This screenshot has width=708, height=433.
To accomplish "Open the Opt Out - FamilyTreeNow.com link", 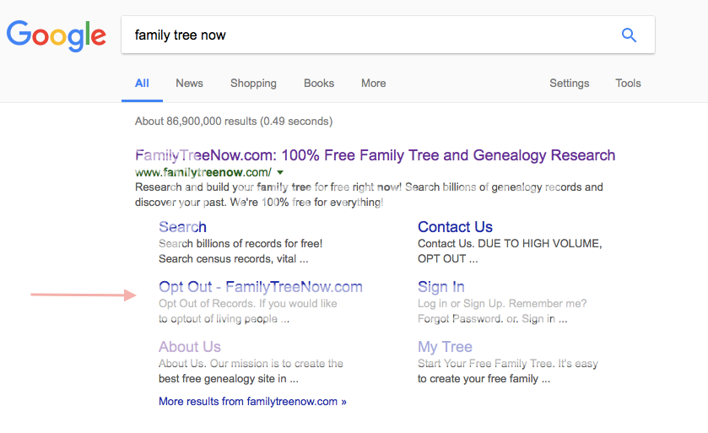I will point(260,287).
